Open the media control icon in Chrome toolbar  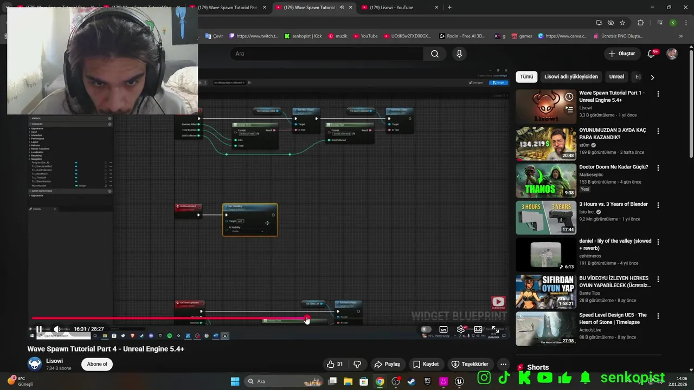point(660,23)
